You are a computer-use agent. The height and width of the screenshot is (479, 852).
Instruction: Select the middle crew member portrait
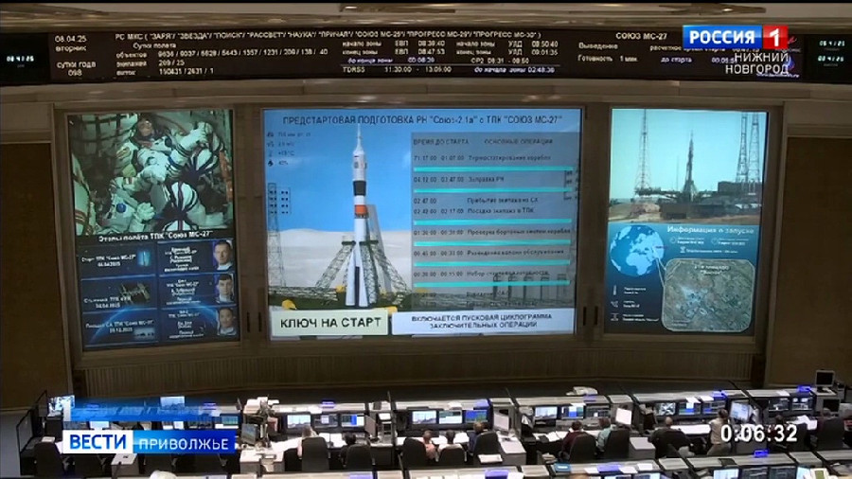coord(225,289)
